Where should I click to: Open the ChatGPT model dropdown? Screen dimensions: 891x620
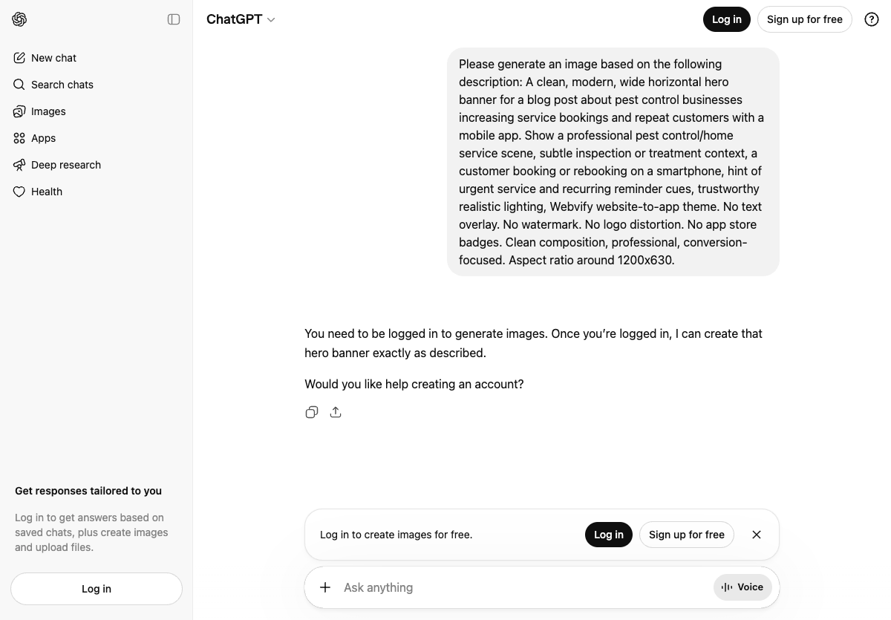241,19
